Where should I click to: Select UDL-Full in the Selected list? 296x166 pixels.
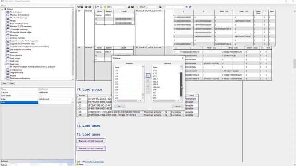click(x=156, y=87)
